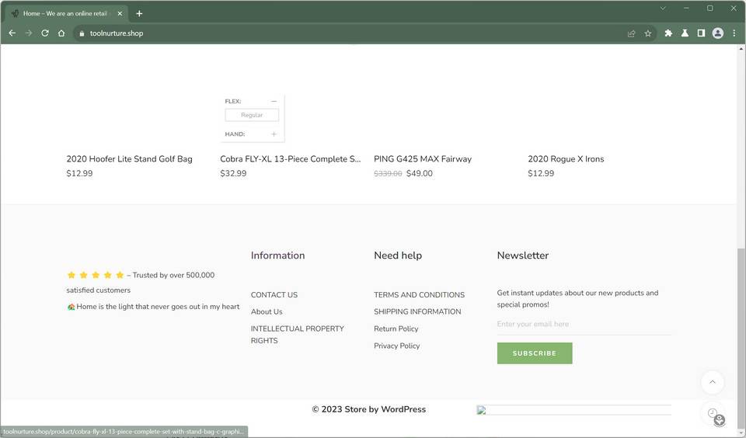Image resolution: width=746 pixels, height=438 pixels.
Task: Open the Return Policy page
Action: 396,328
